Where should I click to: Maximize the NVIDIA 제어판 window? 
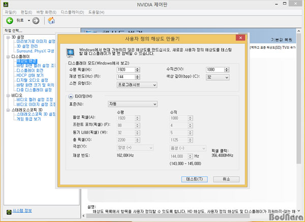(x=285, y=4)
